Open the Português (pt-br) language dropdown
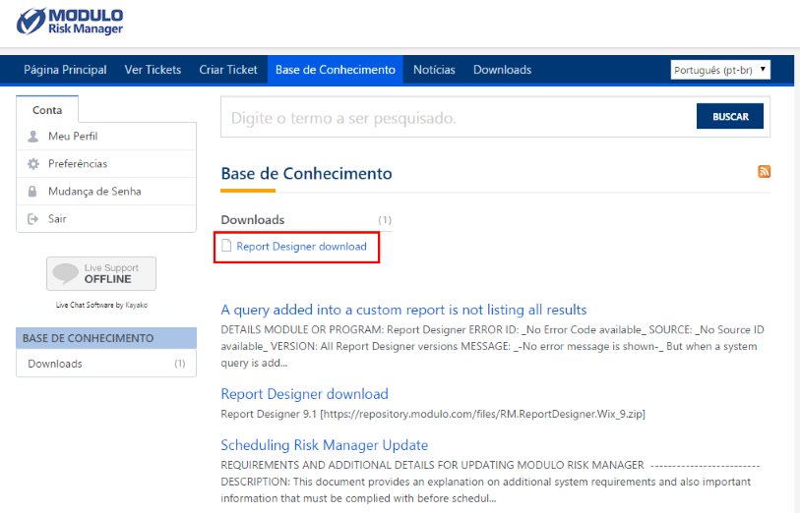This screenshot has height=513, width=800. tap(720, 70)
